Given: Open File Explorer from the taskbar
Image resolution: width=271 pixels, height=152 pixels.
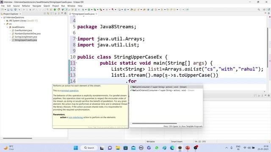Looking at the screenshot, I should [118, 148].
